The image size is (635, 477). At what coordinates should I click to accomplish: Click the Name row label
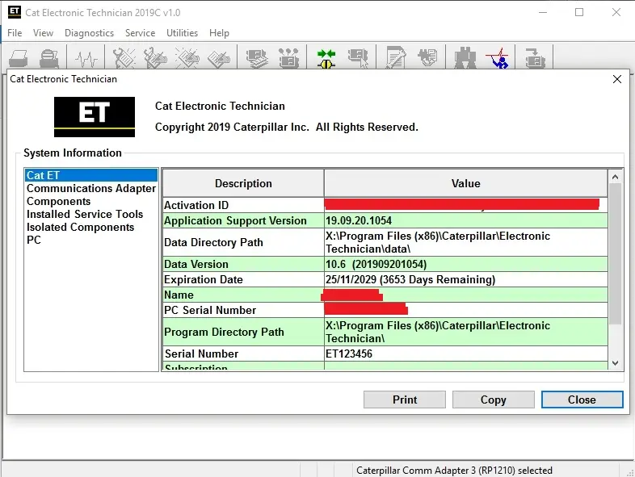[x=179, y=295]
